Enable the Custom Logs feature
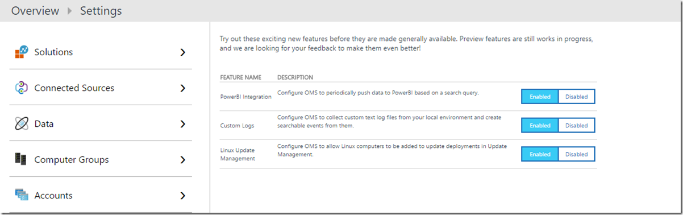This screenshot has width=683, height=215. tap(540, 125)
